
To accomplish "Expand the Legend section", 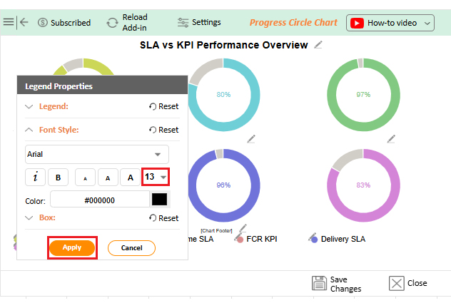I will pos(29,106).
